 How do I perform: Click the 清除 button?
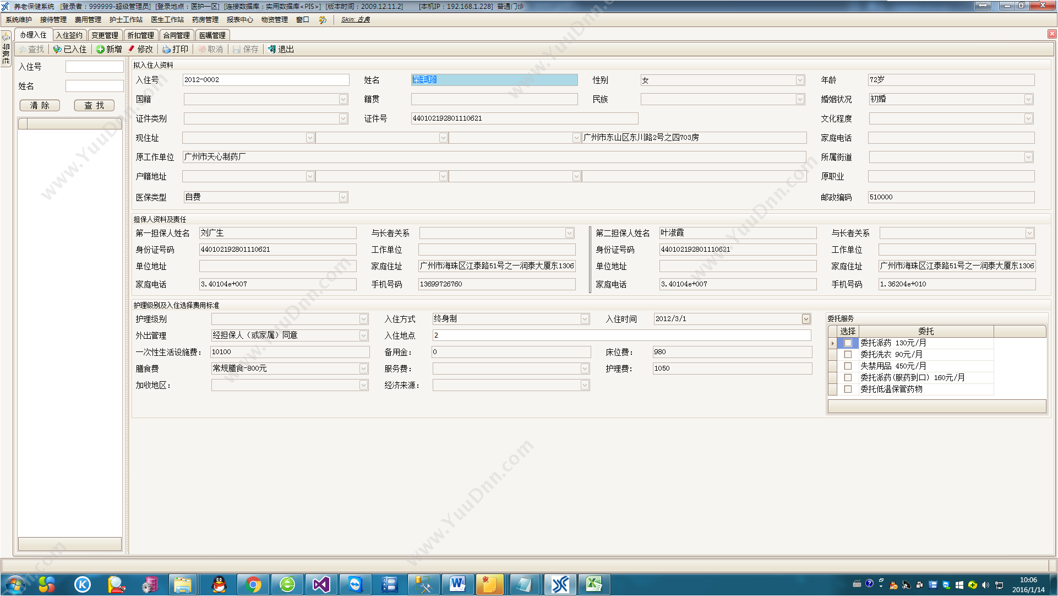40,106
